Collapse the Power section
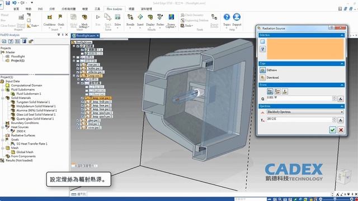This screenshot has width=358, height=201. pos(342,85)
